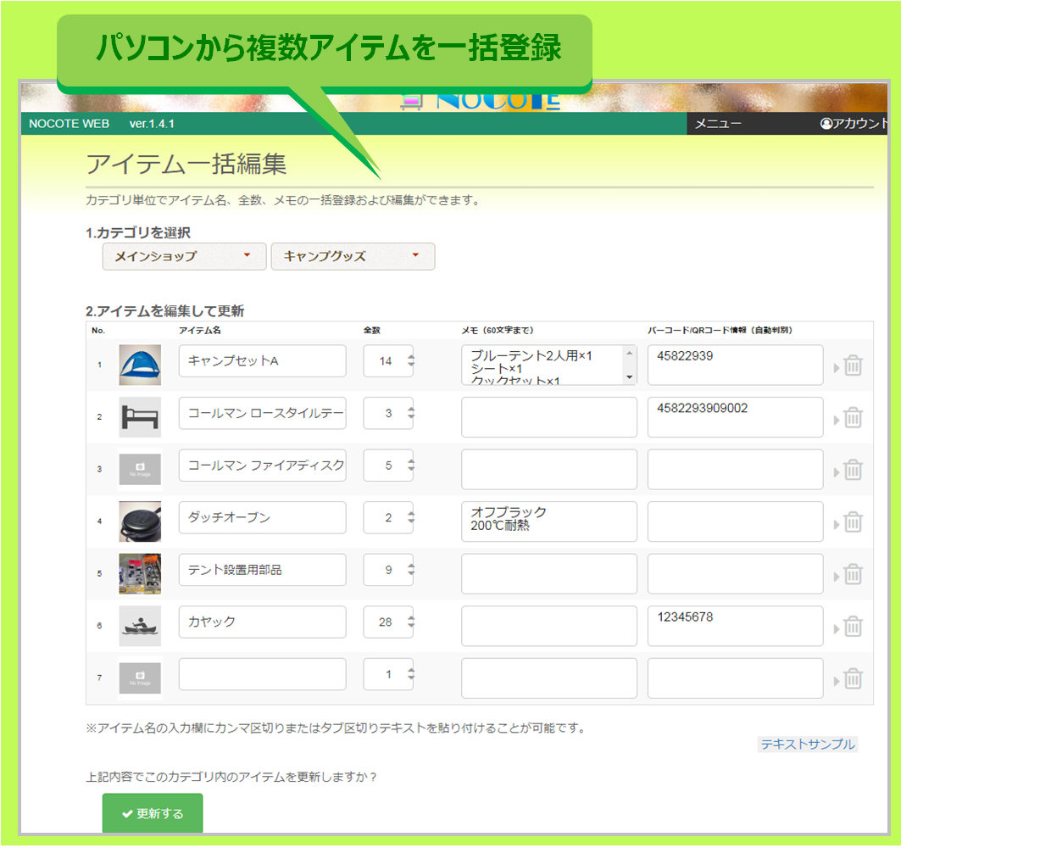
Task: Click trash icon on empty row 7
Action: tap(853, 679)
